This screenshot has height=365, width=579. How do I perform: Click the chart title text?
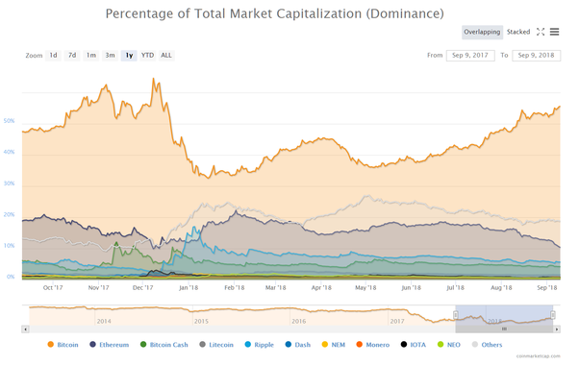[x=275, y=13]
